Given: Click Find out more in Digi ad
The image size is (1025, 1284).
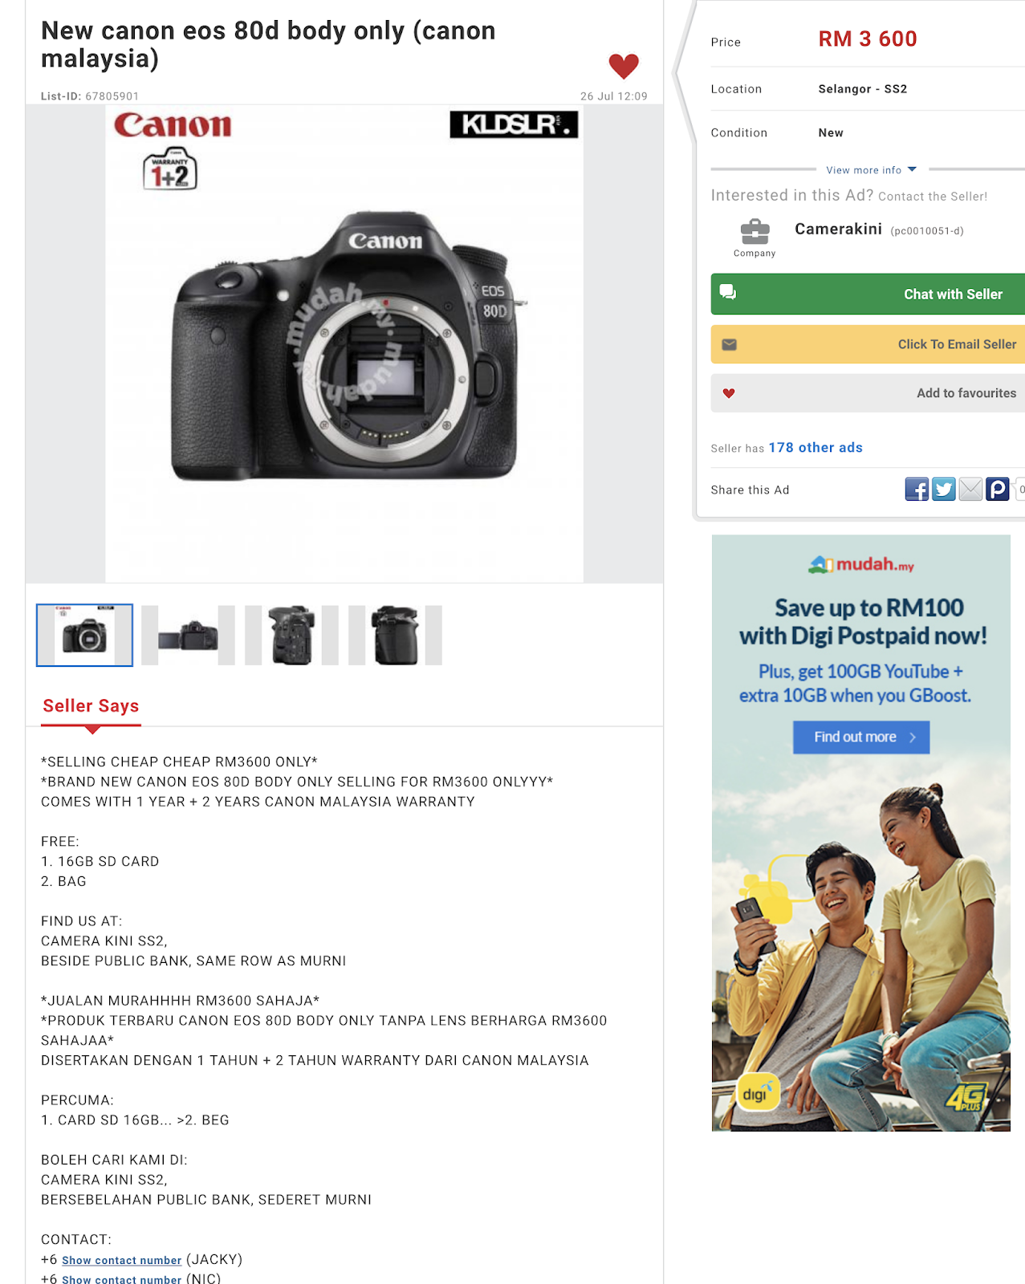Looking at the screenshot, I should (861, 737).
